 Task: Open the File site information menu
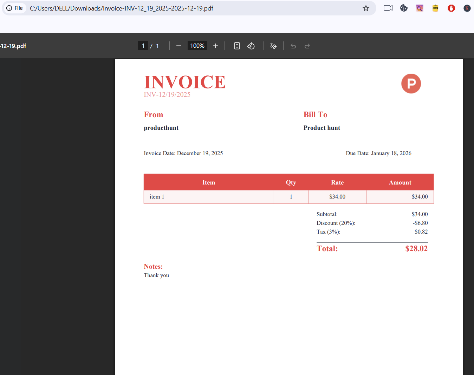(x=14, y=8)
